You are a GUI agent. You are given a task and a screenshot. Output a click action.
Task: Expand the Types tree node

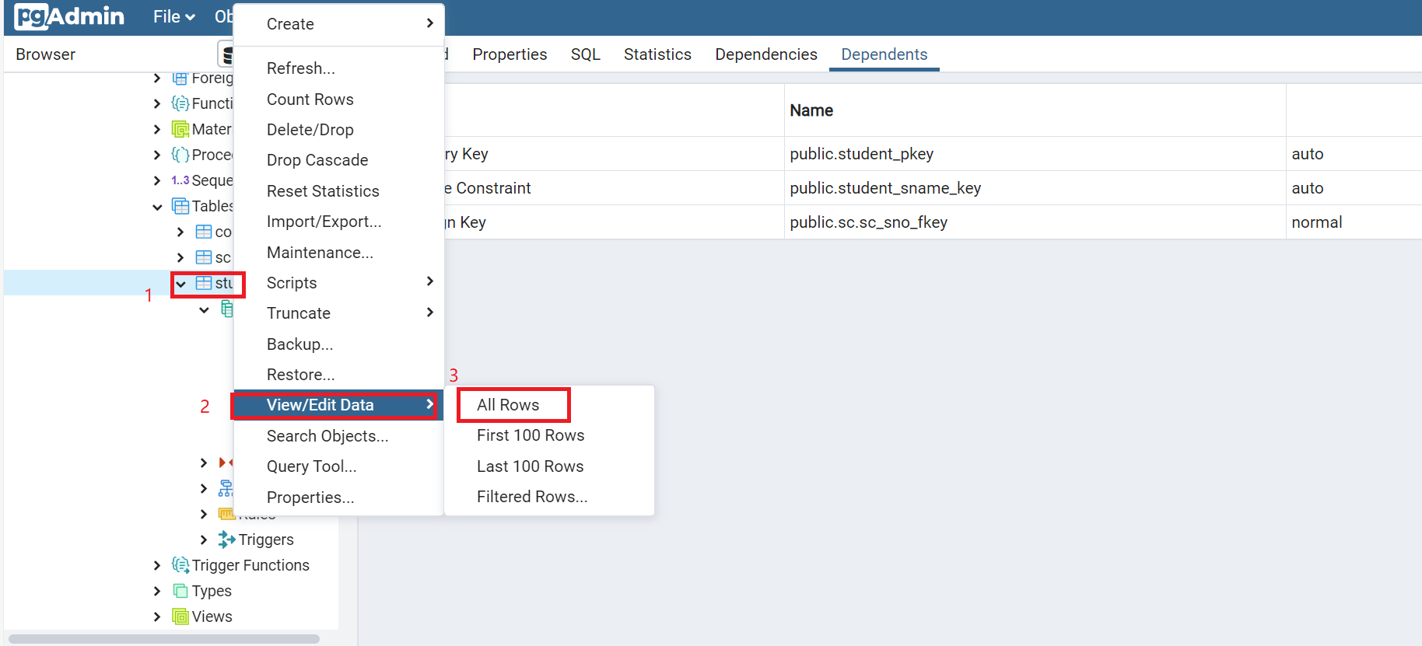(x=157, y=591)
